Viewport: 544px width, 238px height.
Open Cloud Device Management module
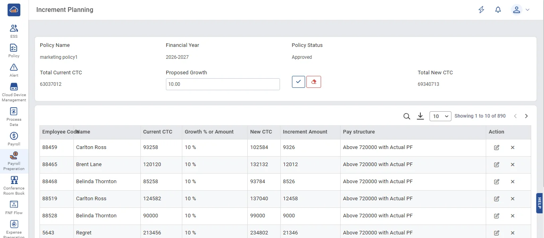[14, 92]
